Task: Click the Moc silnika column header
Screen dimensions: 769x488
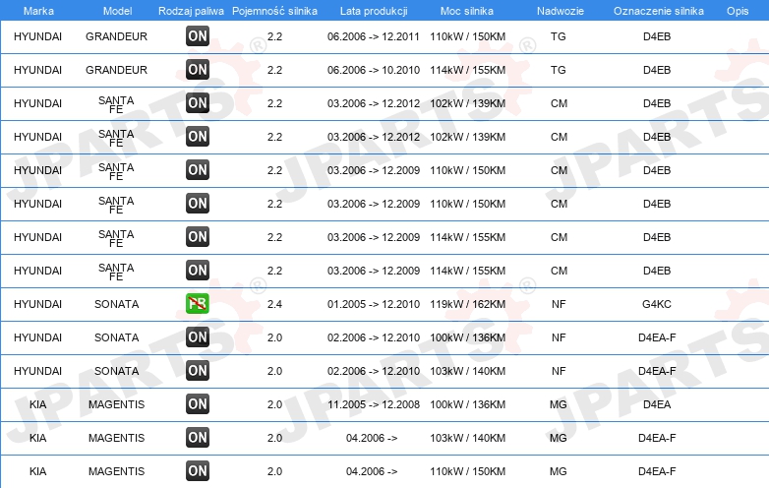Action: coord(467,11)
